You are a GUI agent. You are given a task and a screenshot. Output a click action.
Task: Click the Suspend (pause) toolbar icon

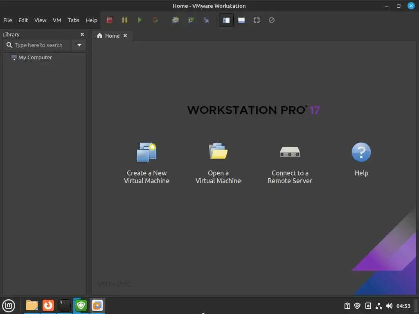coord(124,20)
